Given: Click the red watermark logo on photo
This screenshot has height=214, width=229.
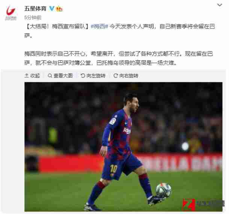Looking at the screenshot, I should pyautogui.click(x=189, y=205).
